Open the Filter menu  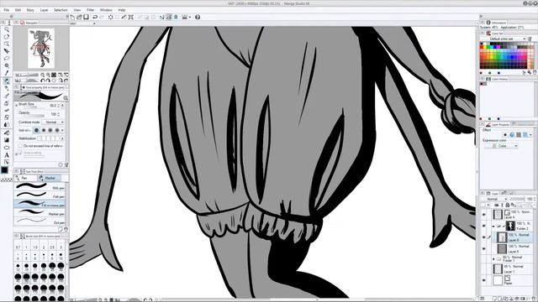[90, 10]
